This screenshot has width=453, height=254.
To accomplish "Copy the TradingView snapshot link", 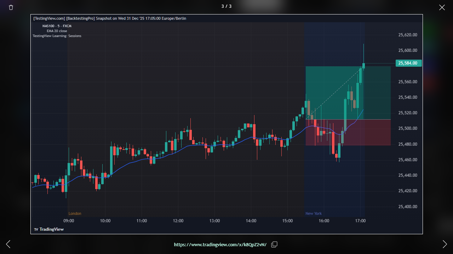I will (x=274, y=244).
